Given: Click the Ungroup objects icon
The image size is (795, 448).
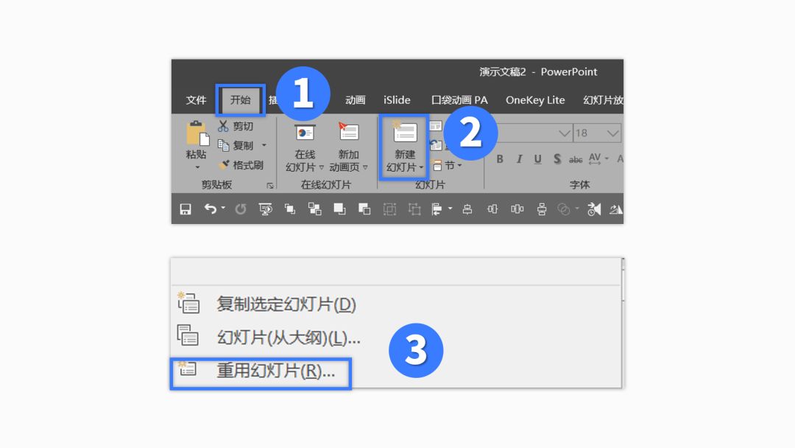Looking at the screenshot, I should 414,209.
